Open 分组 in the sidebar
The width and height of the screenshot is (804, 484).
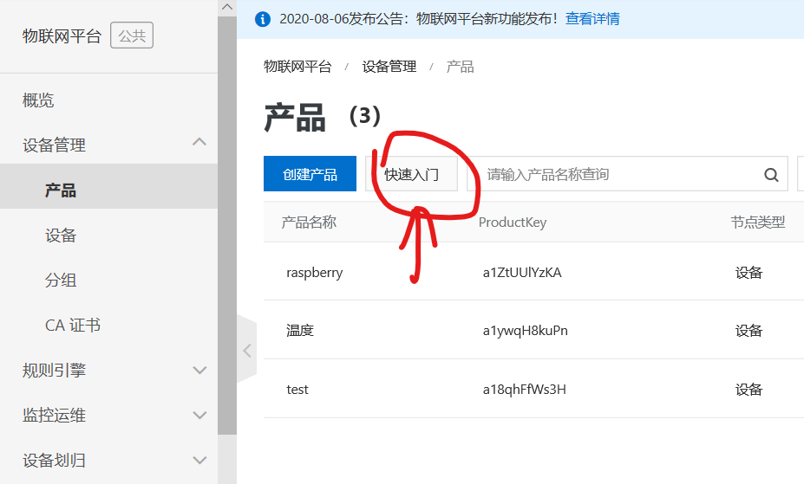pos(61,281)
